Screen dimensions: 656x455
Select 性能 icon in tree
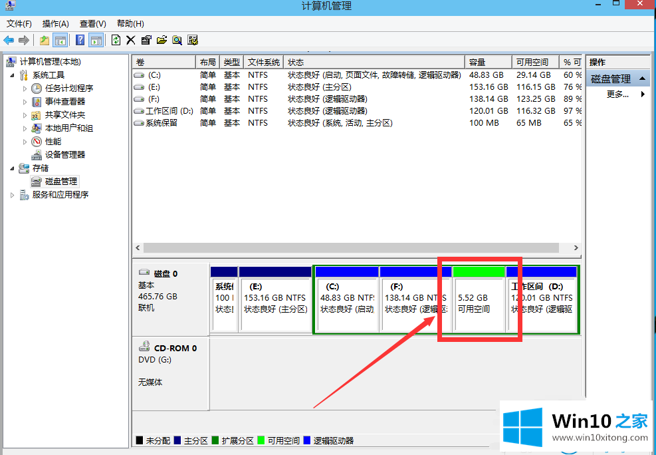[37, 142]
